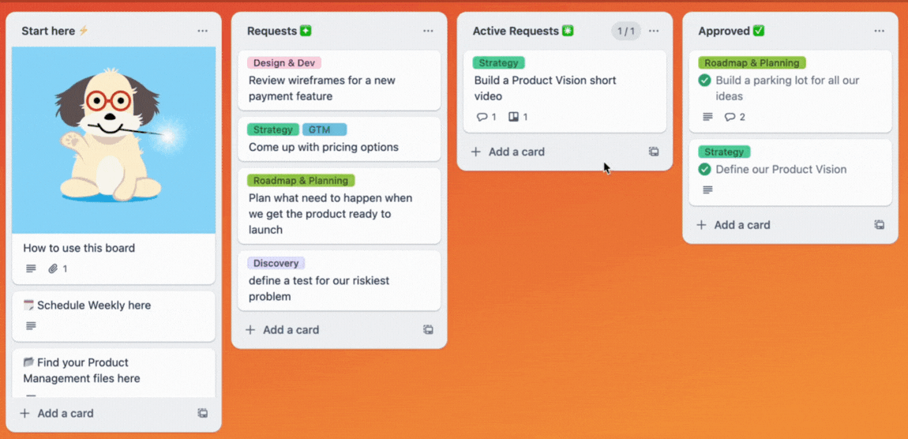Click the GTM blue label
The image size is (908, 439).
tap(325, 129)
